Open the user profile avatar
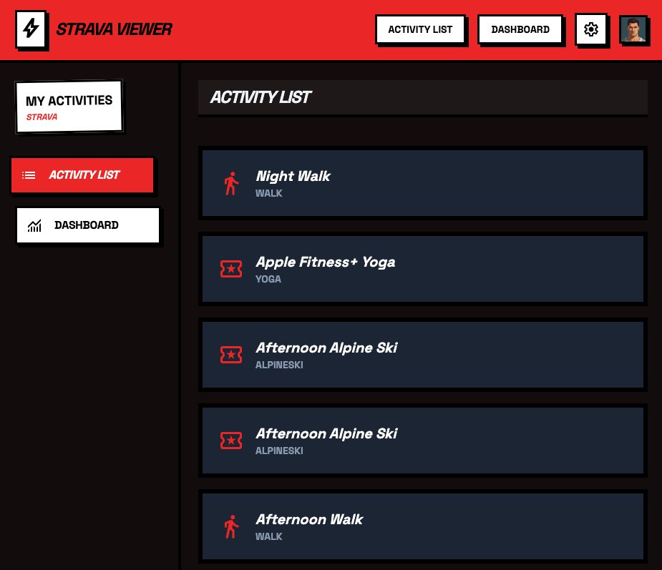The image size is (662, 570). [x=633, y=29]
